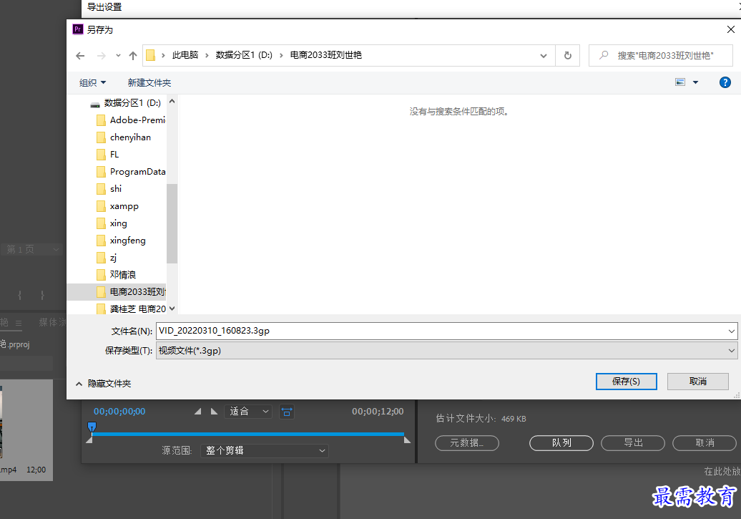Select the ProgramData folder

tap(131, 172)
